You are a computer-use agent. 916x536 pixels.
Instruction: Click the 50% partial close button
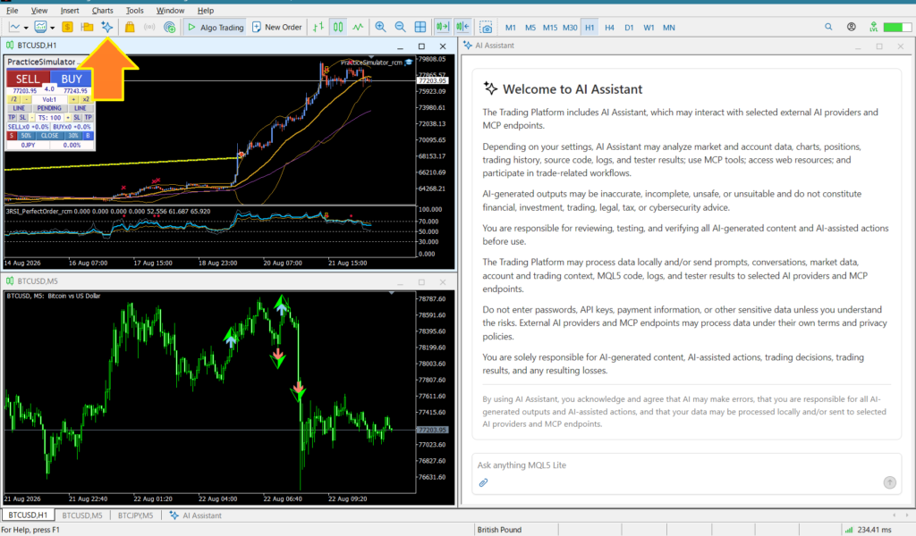tap(26, 136)
